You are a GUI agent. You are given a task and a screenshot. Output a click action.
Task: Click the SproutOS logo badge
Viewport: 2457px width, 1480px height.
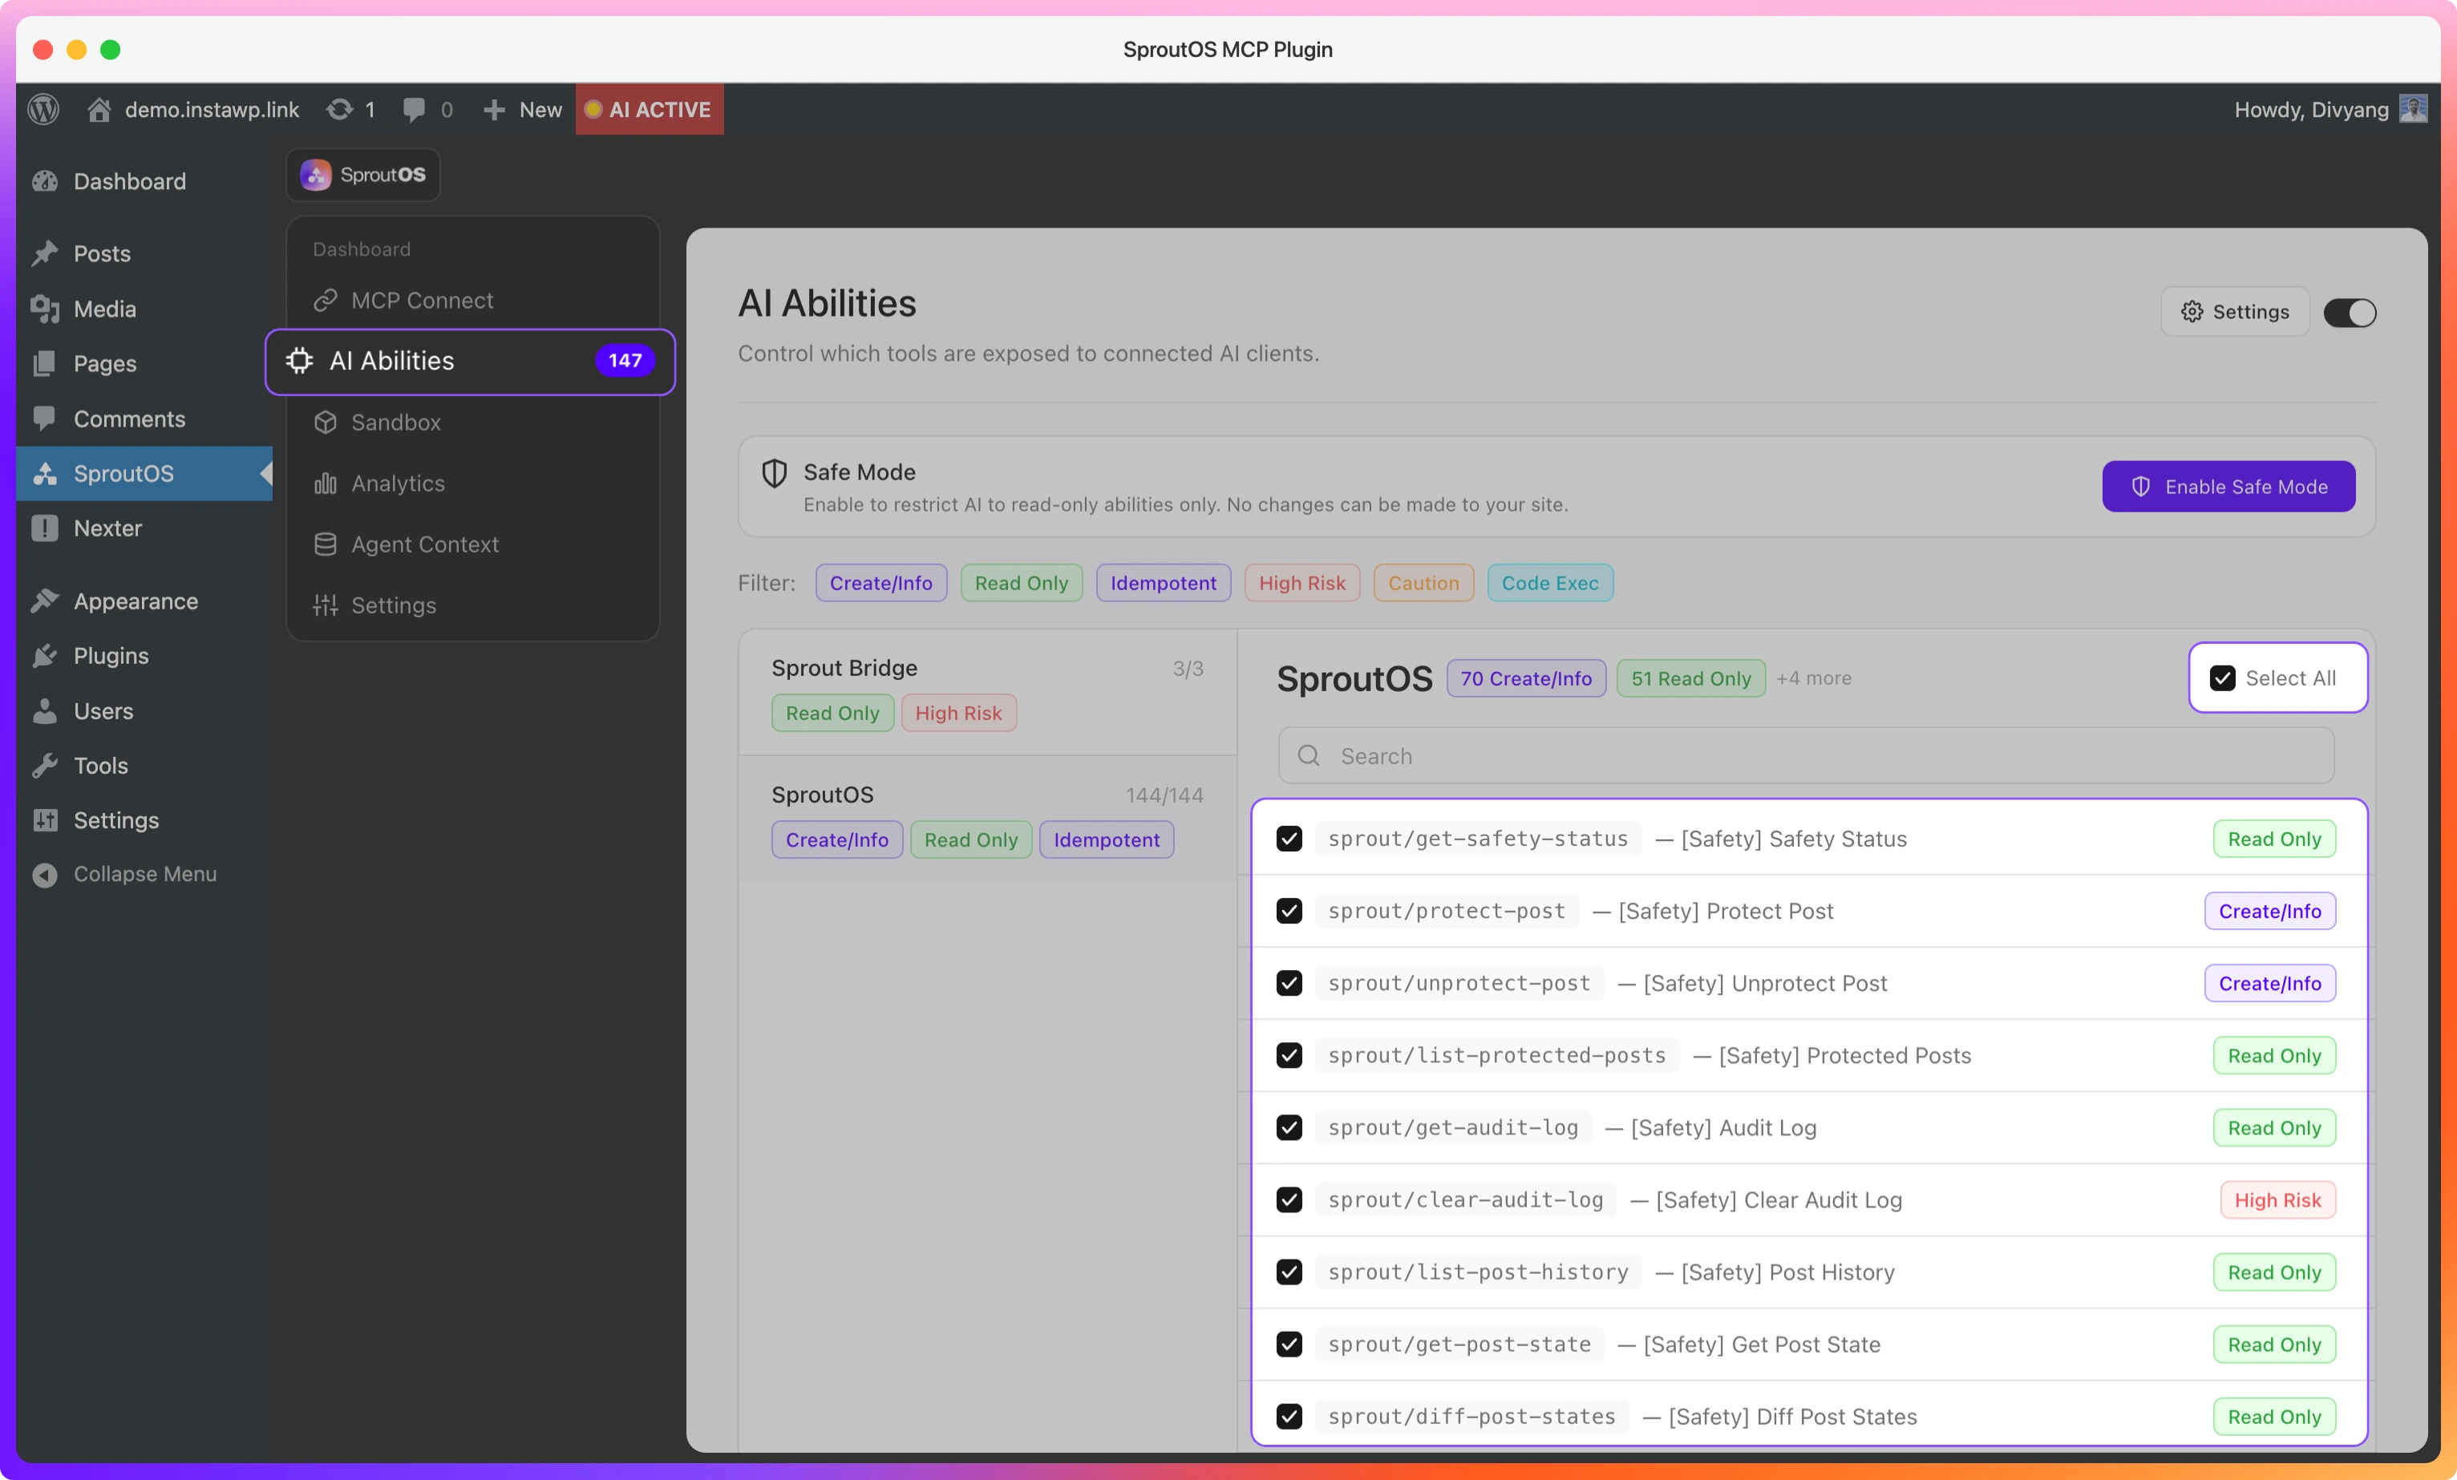[363, 175]
